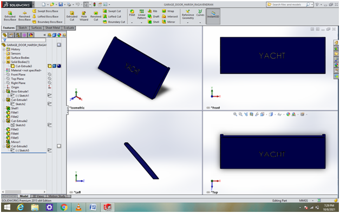Click the Revolved Cut tool
This screenshot has height=213, width=340.
96,16
